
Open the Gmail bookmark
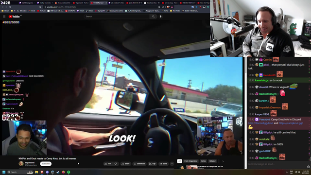click(x=32, y=11)
